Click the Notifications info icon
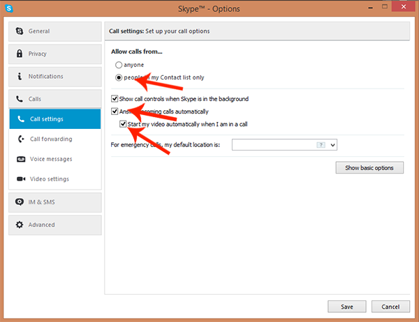 (x=20, y=76)
